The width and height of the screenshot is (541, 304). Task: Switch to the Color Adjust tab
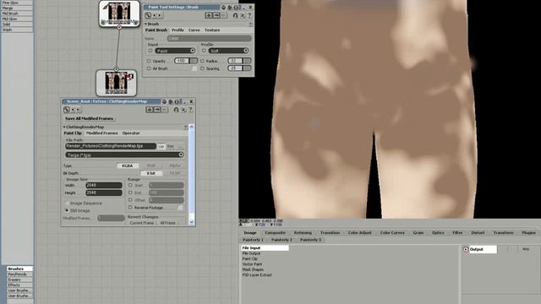[x=360, y=233]
